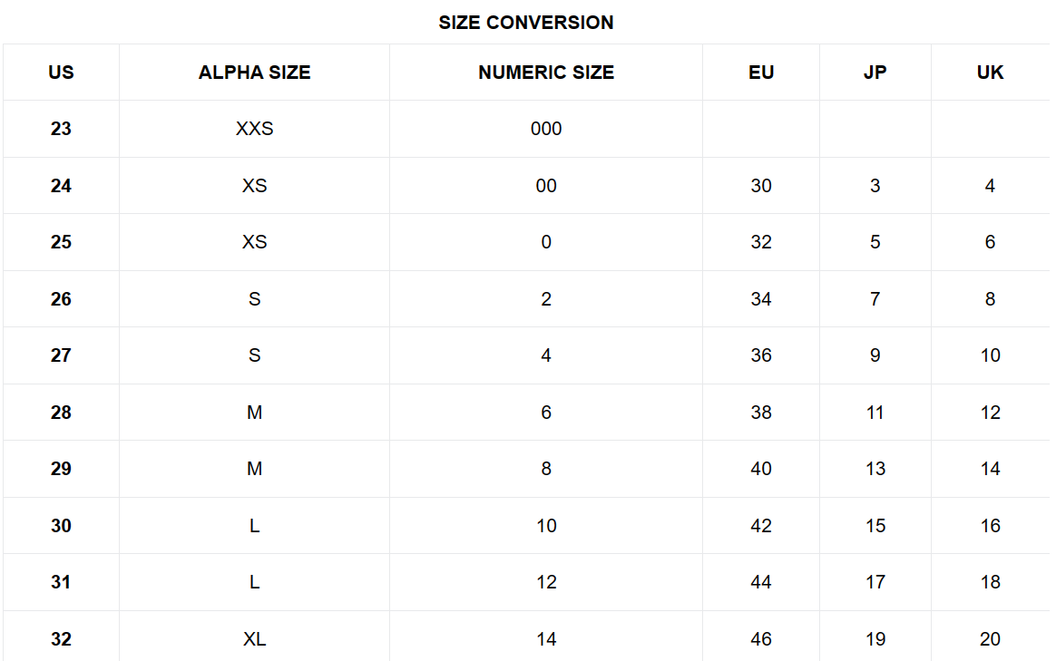Select EU size 36 cell

pyautogui.click(x=761, y=355)
